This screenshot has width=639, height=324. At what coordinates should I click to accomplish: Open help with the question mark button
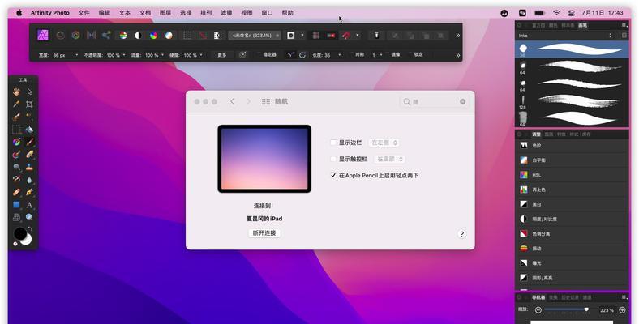point(461,234)
